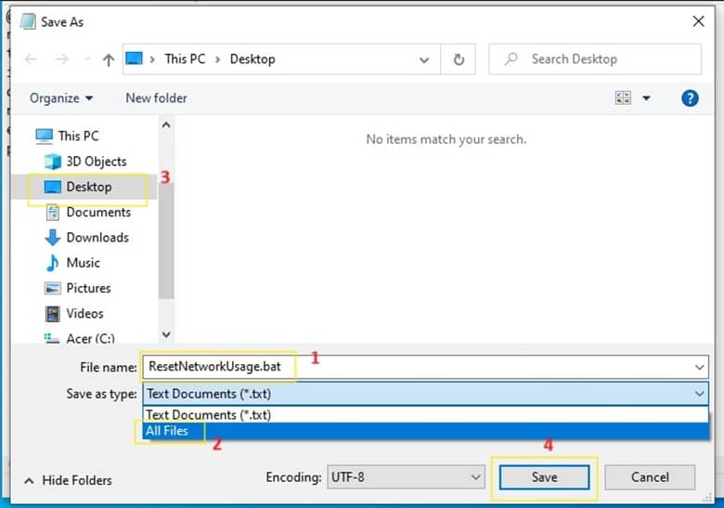
Task: Open the Encoding UTF-8 dropdown
Action: tap(406, 477)
